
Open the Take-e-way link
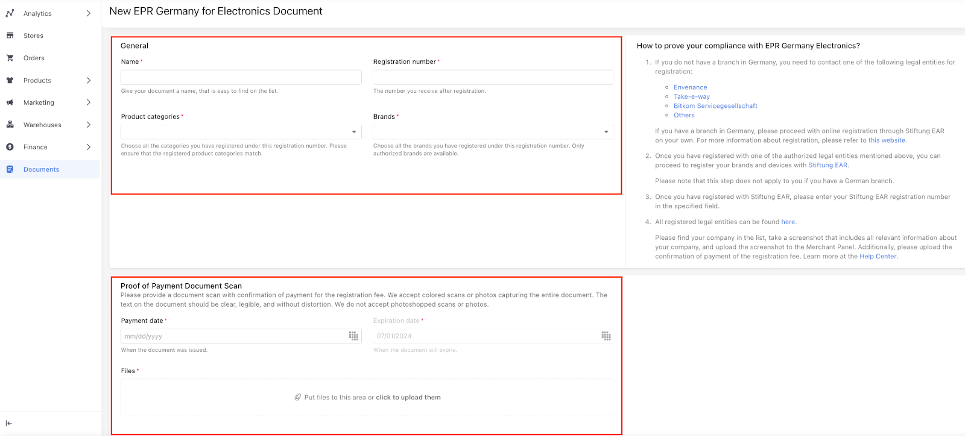692,96
